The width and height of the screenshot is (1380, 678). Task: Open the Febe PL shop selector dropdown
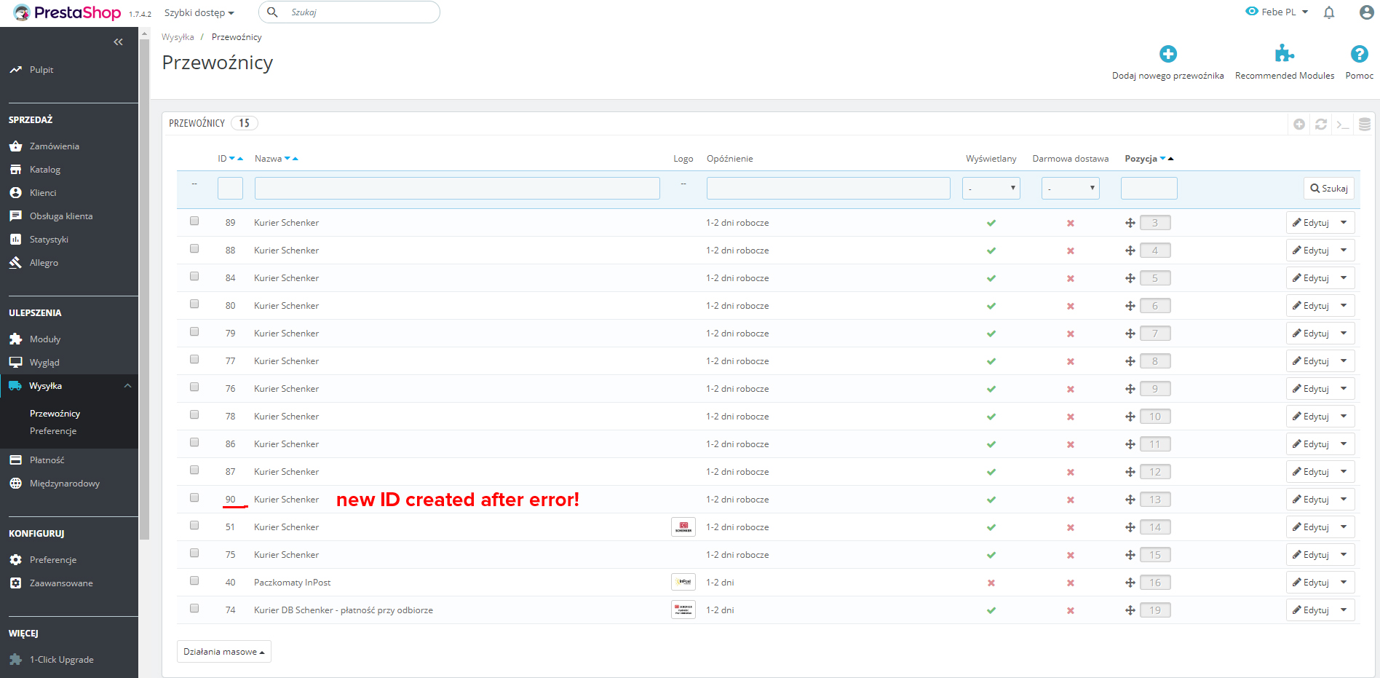point(1277,12)
